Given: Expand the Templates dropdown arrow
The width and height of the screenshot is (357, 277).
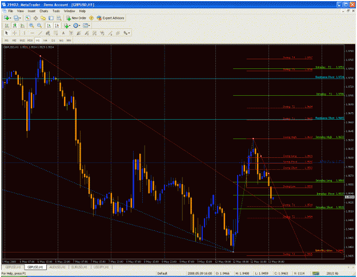Looking at the screenshot, I should pos(89,26).
